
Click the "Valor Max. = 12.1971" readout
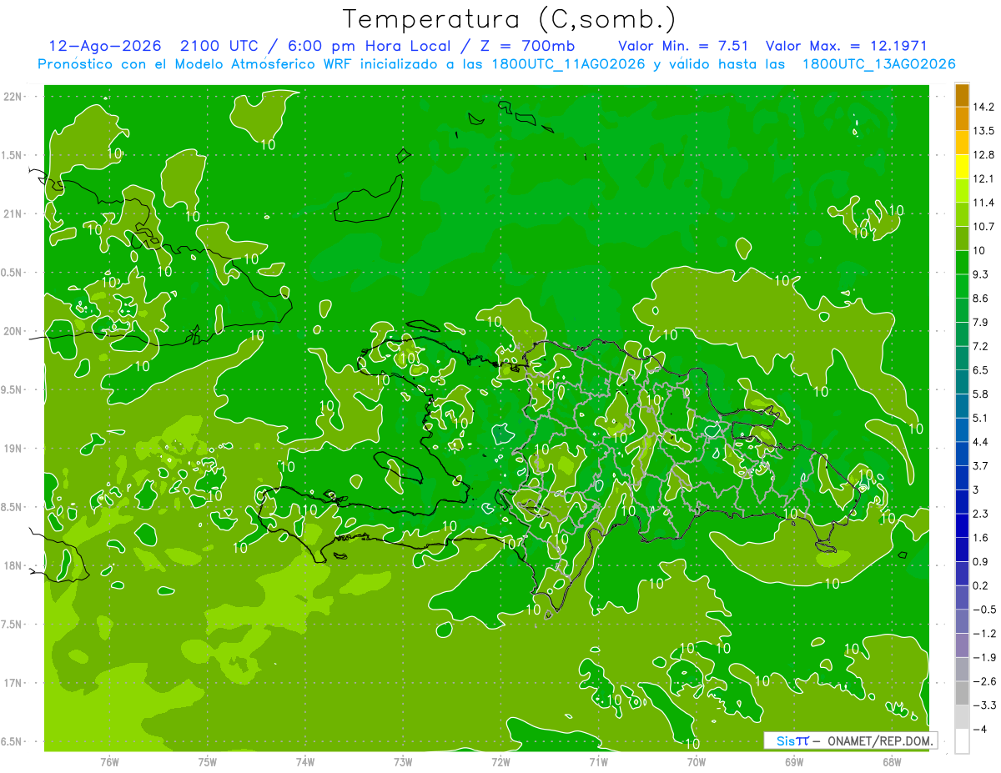click(846, 46)
